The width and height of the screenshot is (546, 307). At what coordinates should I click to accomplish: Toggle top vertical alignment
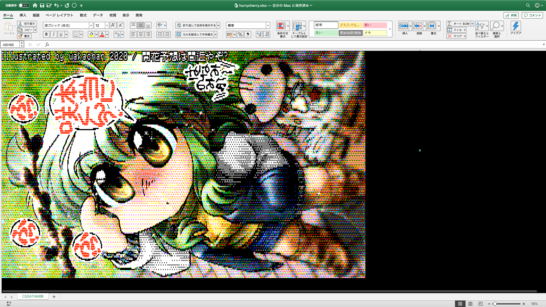(133, 25)
